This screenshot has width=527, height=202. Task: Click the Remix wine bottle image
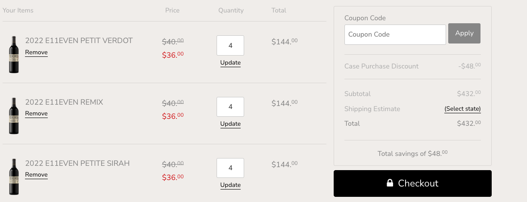click(x=14, y=115)
